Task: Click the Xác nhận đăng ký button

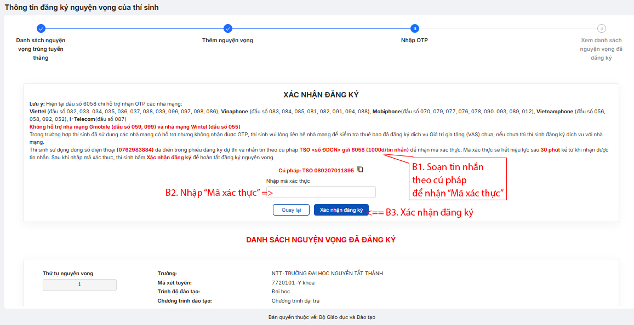Action: tap(341, 210)
